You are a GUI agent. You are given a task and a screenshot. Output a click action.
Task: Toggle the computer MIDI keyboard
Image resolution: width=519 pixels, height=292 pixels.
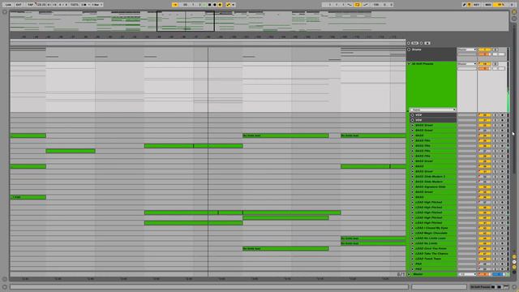click(x=470, y=5)
